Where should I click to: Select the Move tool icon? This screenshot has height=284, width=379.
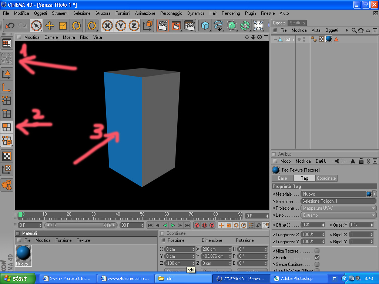(x=50, y=26)
